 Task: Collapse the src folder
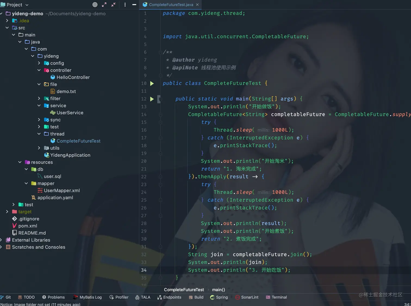coord(7,28)
